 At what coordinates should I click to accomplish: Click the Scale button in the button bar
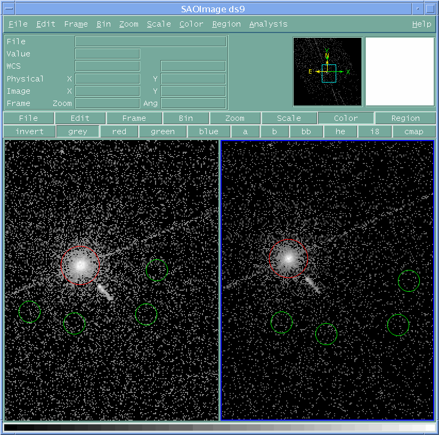click(289, 118)
